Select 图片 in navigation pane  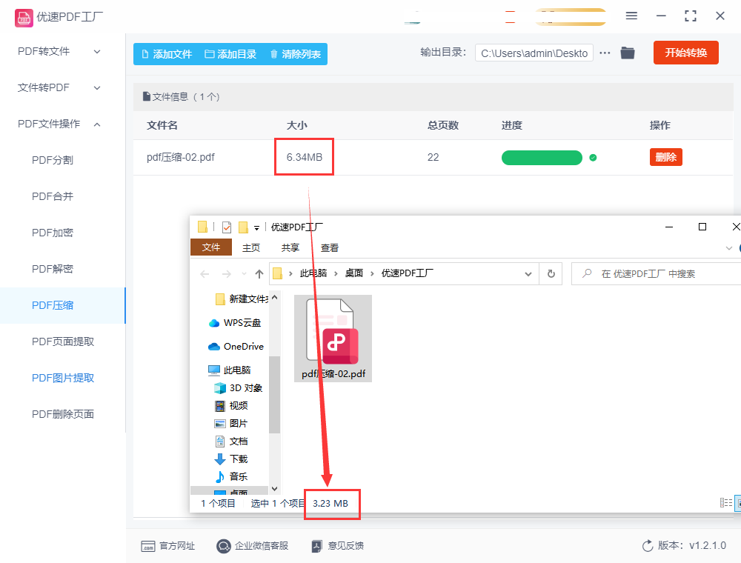click(231, 424)
